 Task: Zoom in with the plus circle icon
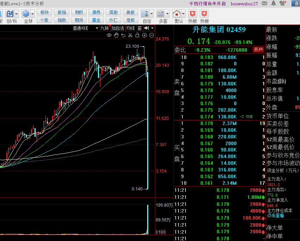[x=144, y=35]
